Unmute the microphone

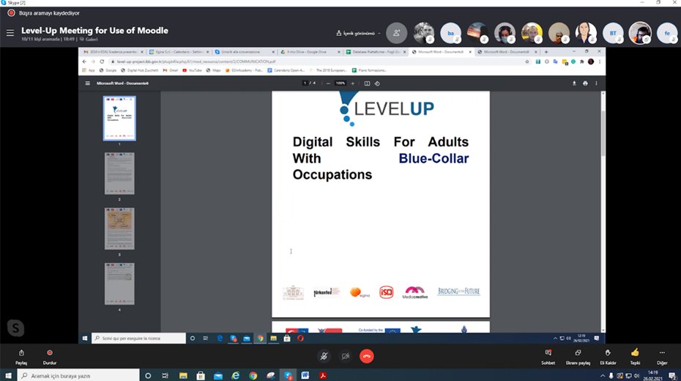pos(323,356)
